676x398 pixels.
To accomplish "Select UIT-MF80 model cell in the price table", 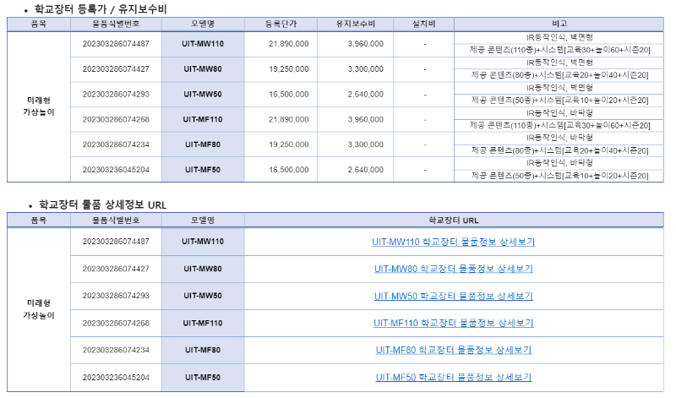I will (203, 144).
